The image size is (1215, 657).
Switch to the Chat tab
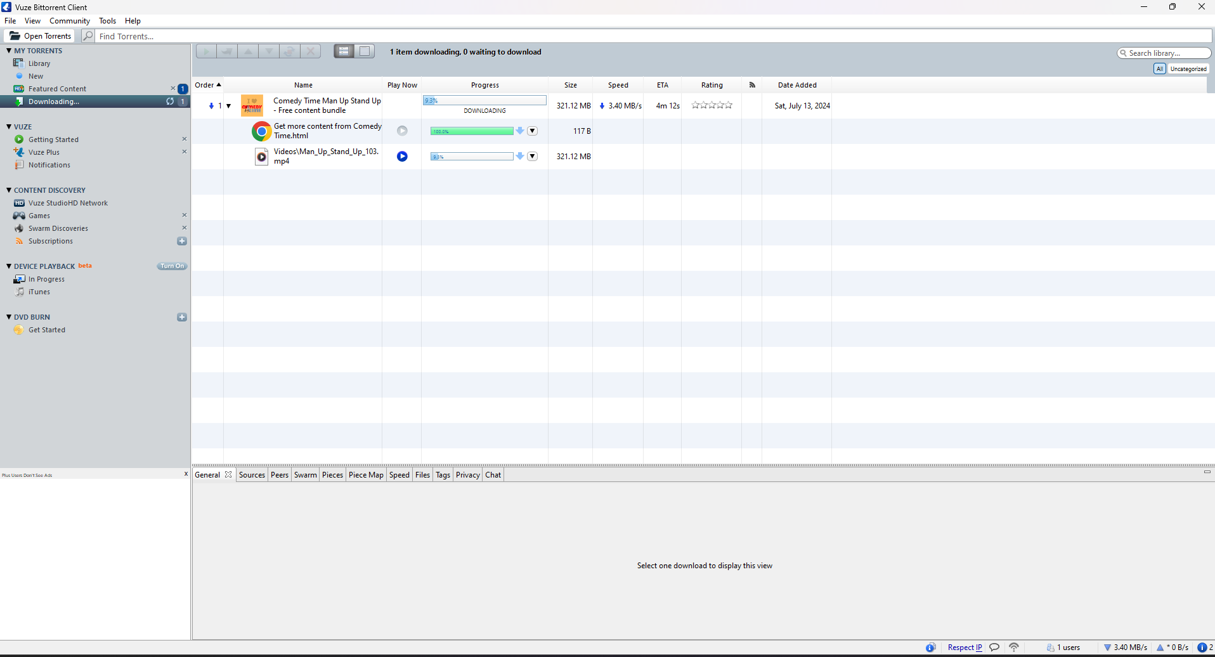coord(493,475)
